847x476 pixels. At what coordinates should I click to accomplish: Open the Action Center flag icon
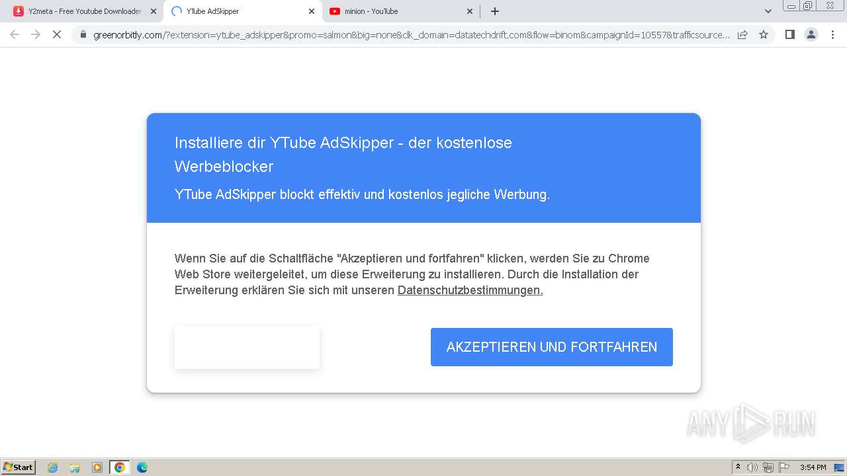[784, 467]
